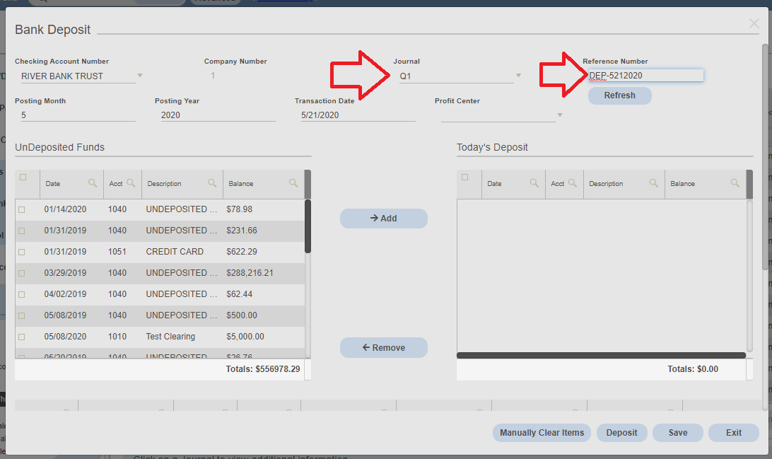The image size is (772, 459).
Task: Click the Balance column filter icon in UnDeposited Funds
Action: pyautogui.click(x=293, y=183)
